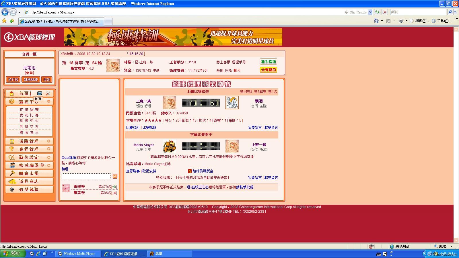Viewport: 459px width, 258px height.
Task: Click the pegasus logo of team 飄羽
Action: tap(232, 103)
